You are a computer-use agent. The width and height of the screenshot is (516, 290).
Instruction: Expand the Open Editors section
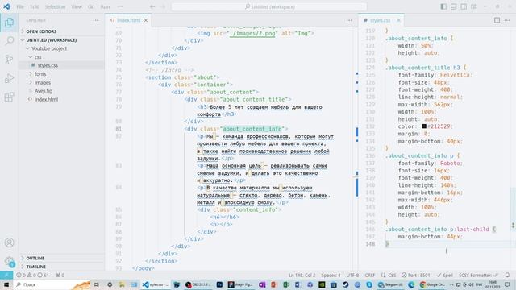[61, 31]
